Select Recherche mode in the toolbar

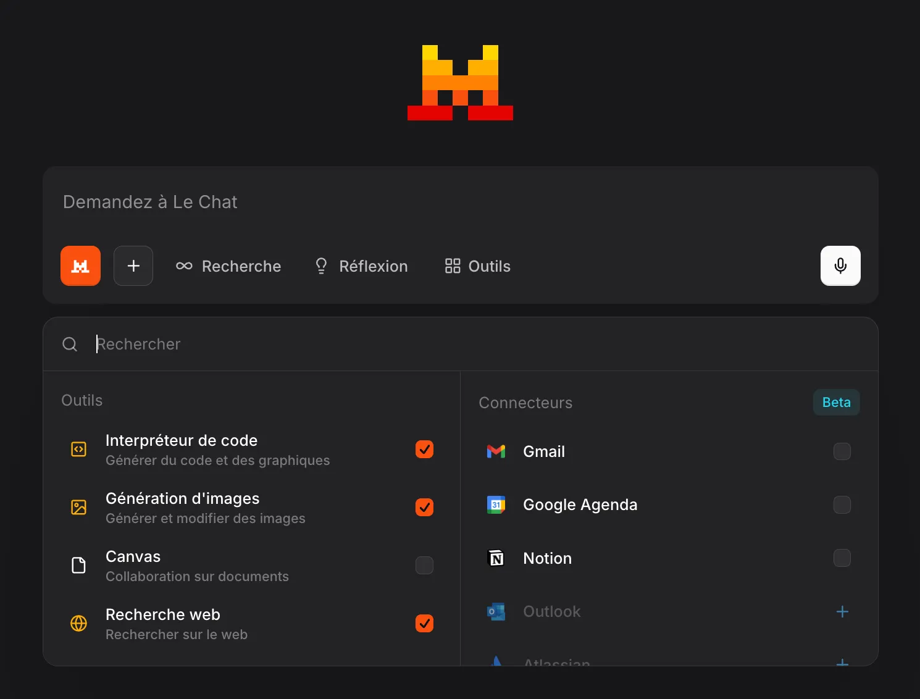pyautogui.click(x=228, y=266)
